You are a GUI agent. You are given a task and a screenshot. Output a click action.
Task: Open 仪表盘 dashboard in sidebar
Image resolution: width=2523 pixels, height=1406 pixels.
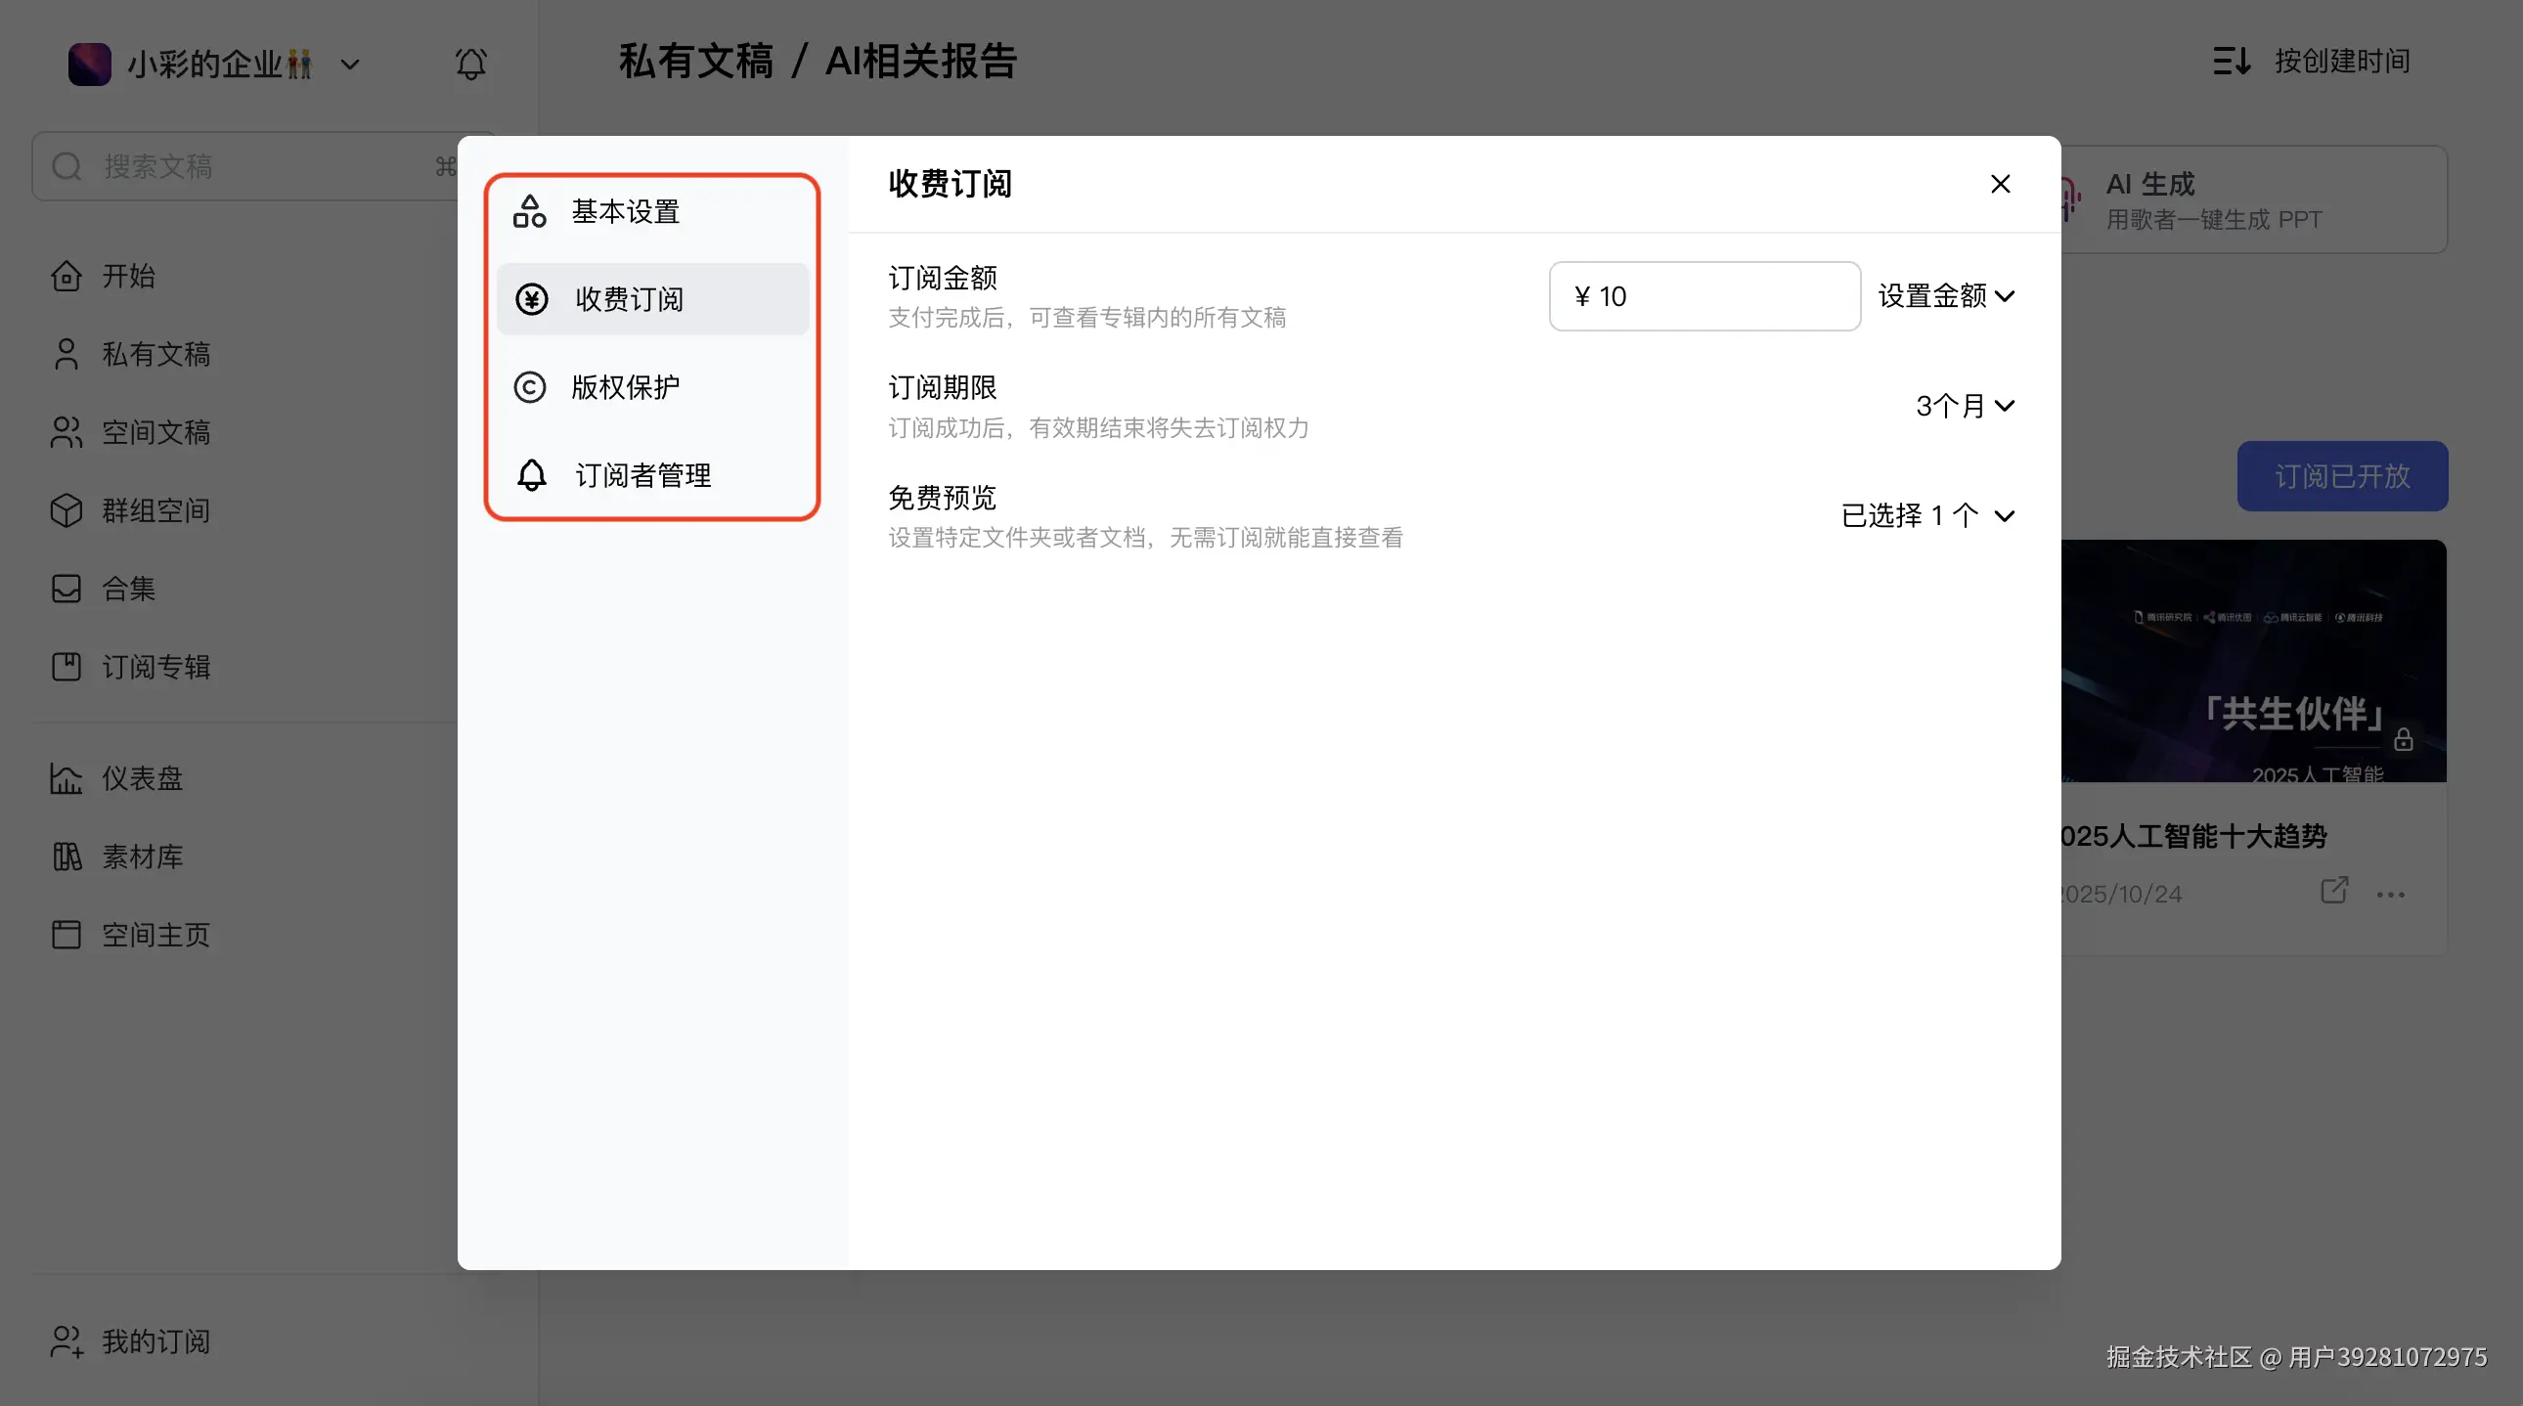pyautogui.click(x=141, y=778)
